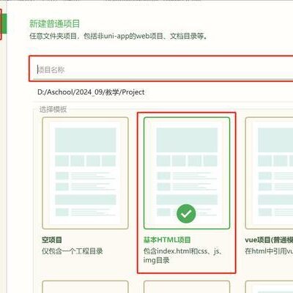Click the project path D:/Aschool/2024_09/教学/Project

91,92
